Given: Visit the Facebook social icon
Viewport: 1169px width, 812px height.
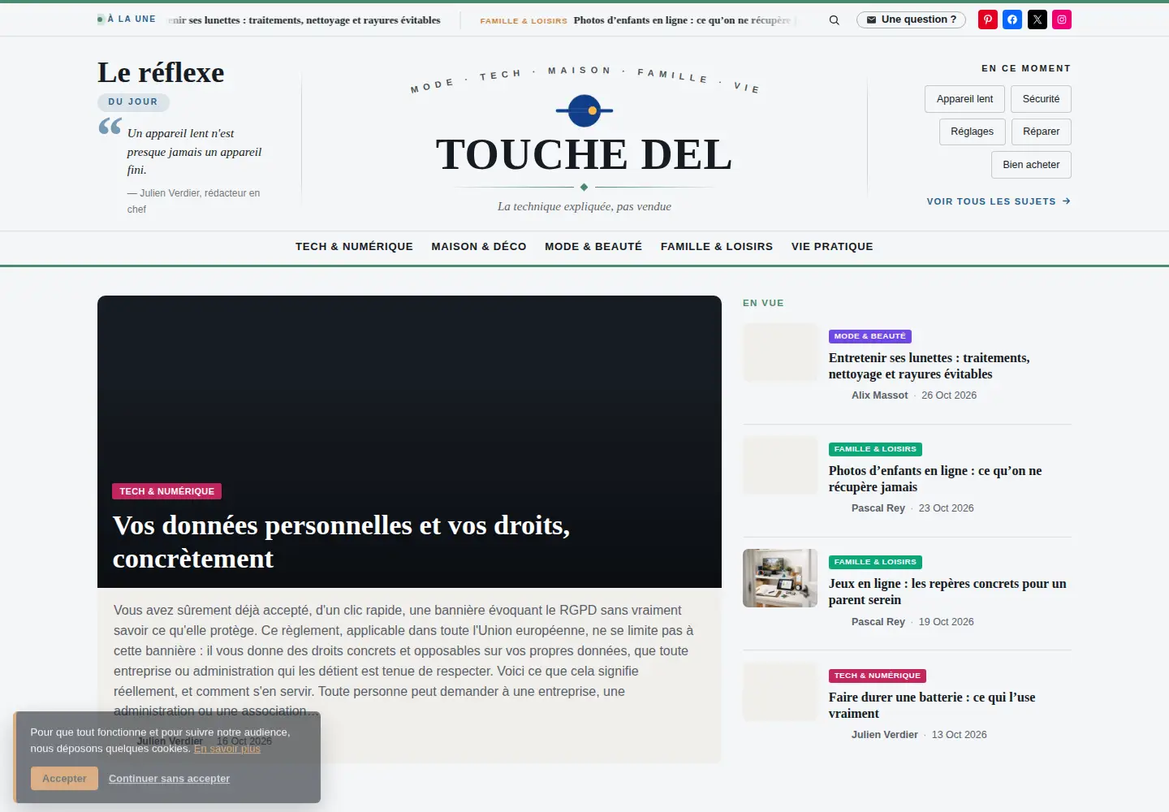Looking at the screenshot, I should point(1012,19).
